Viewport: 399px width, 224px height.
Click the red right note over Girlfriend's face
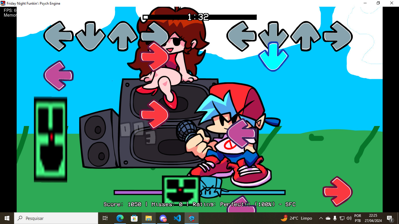[155, 57]
